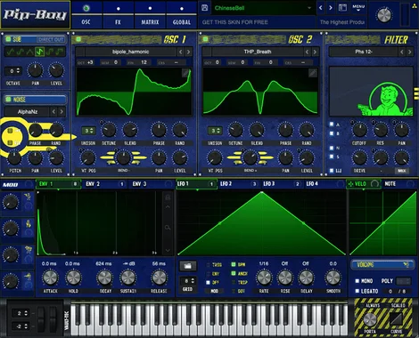Click the floppy disk save preset icon

coord(204,8)
